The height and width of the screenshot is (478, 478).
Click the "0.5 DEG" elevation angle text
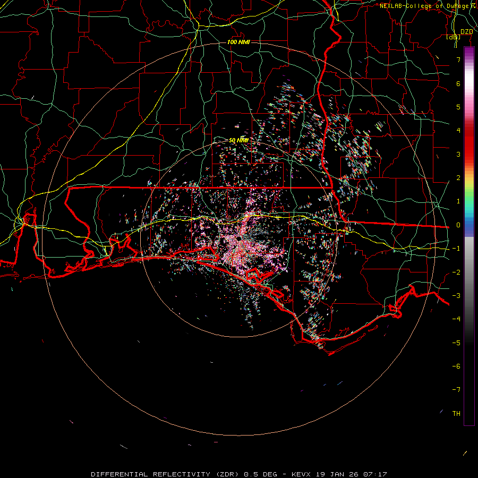coord(261,474)
